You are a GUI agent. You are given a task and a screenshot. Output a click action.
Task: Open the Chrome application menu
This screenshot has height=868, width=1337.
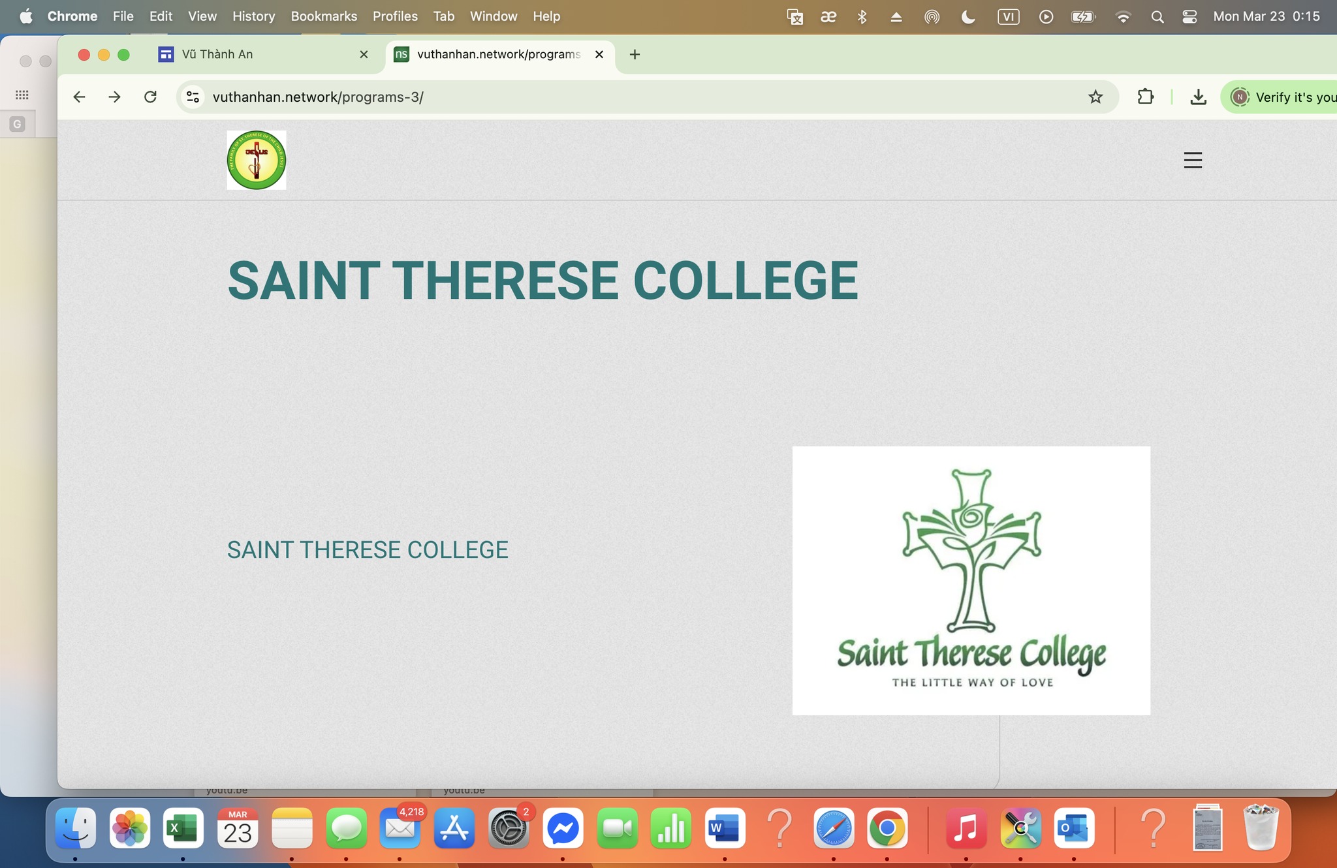72,16
